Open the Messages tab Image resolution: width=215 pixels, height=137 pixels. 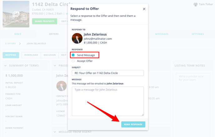point(162,34)
